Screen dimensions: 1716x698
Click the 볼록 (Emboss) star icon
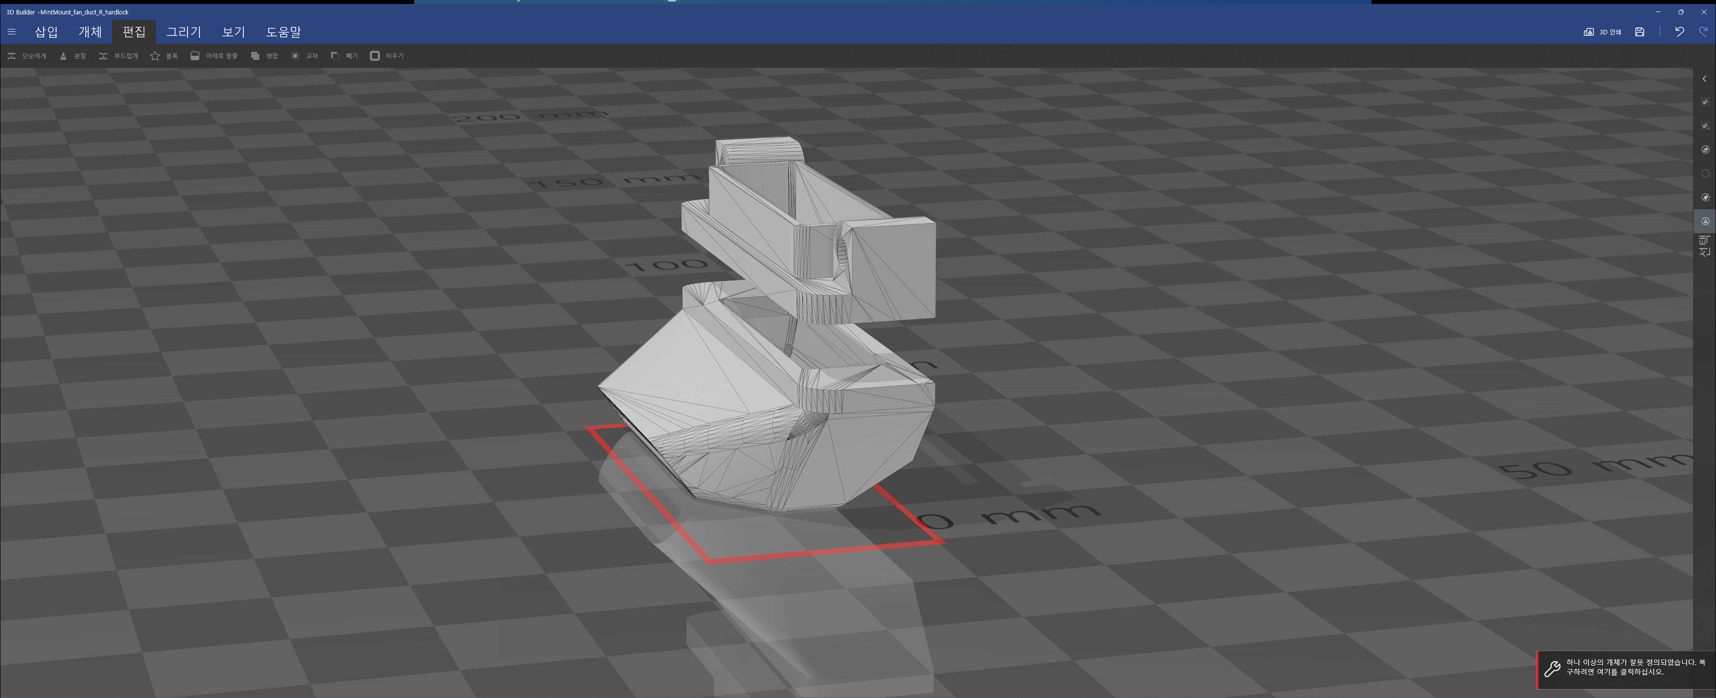tap(155, 56)
